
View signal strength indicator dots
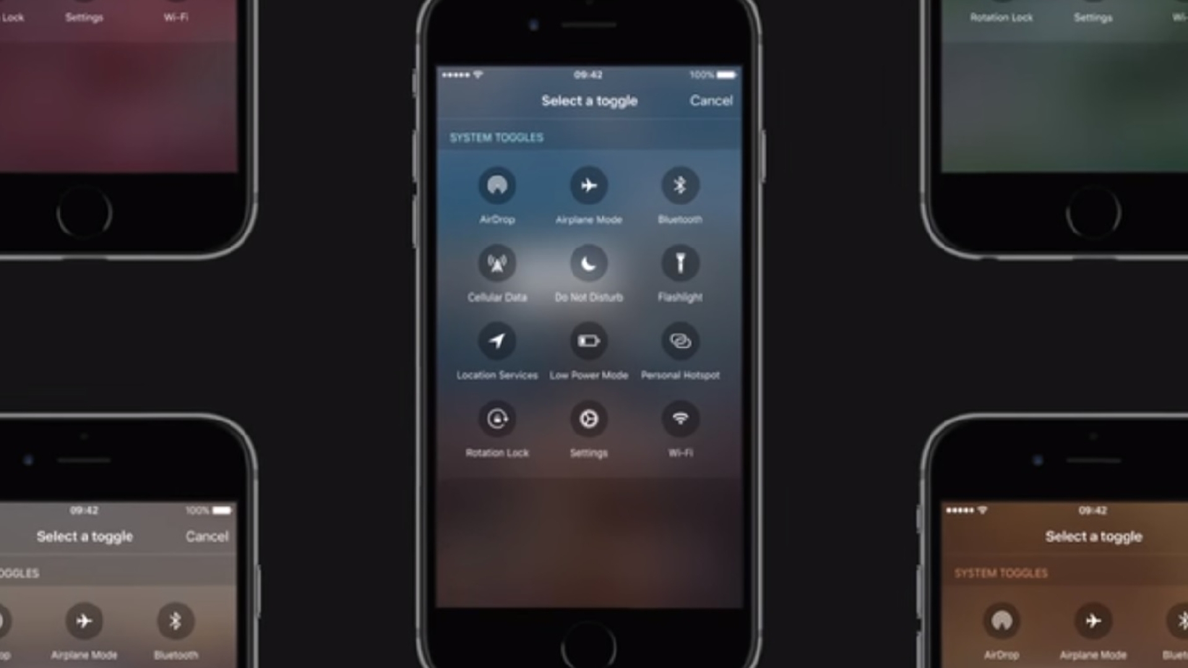(455, 74)
